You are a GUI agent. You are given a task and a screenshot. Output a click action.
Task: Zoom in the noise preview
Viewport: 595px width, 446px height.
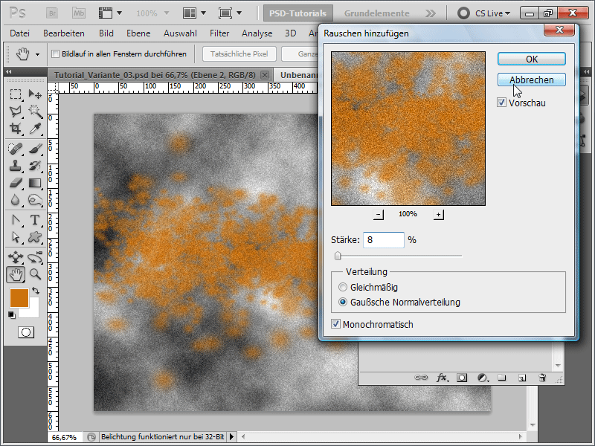click(x=438, y=215)
